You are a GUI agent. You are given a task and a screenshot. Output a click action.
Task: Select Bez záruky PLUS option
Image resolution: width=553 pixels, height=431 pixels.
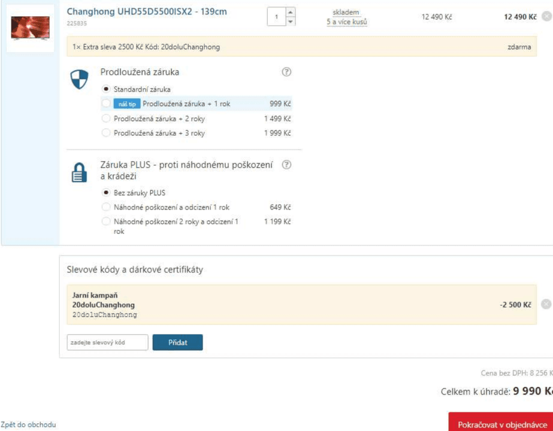click(x=106, y=193)
